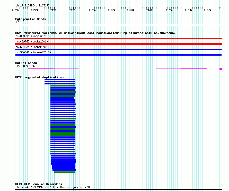
Task: Click the 2162k ruler tick label
Action: (150, 10)
